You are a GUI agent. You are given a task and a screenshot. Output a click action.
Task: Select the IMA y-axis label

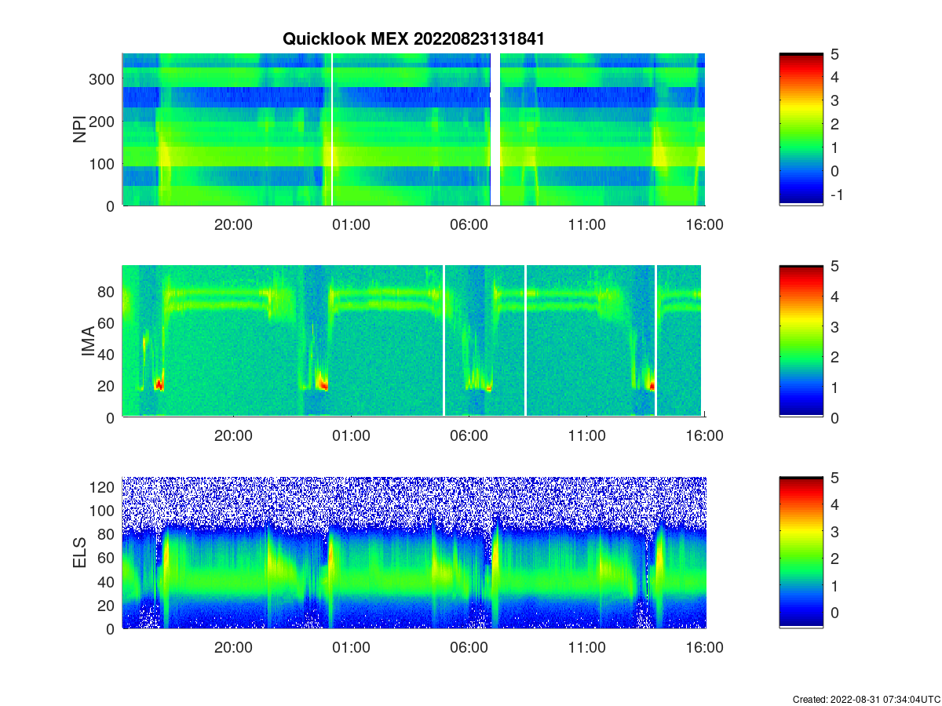[x=89, y=342]
